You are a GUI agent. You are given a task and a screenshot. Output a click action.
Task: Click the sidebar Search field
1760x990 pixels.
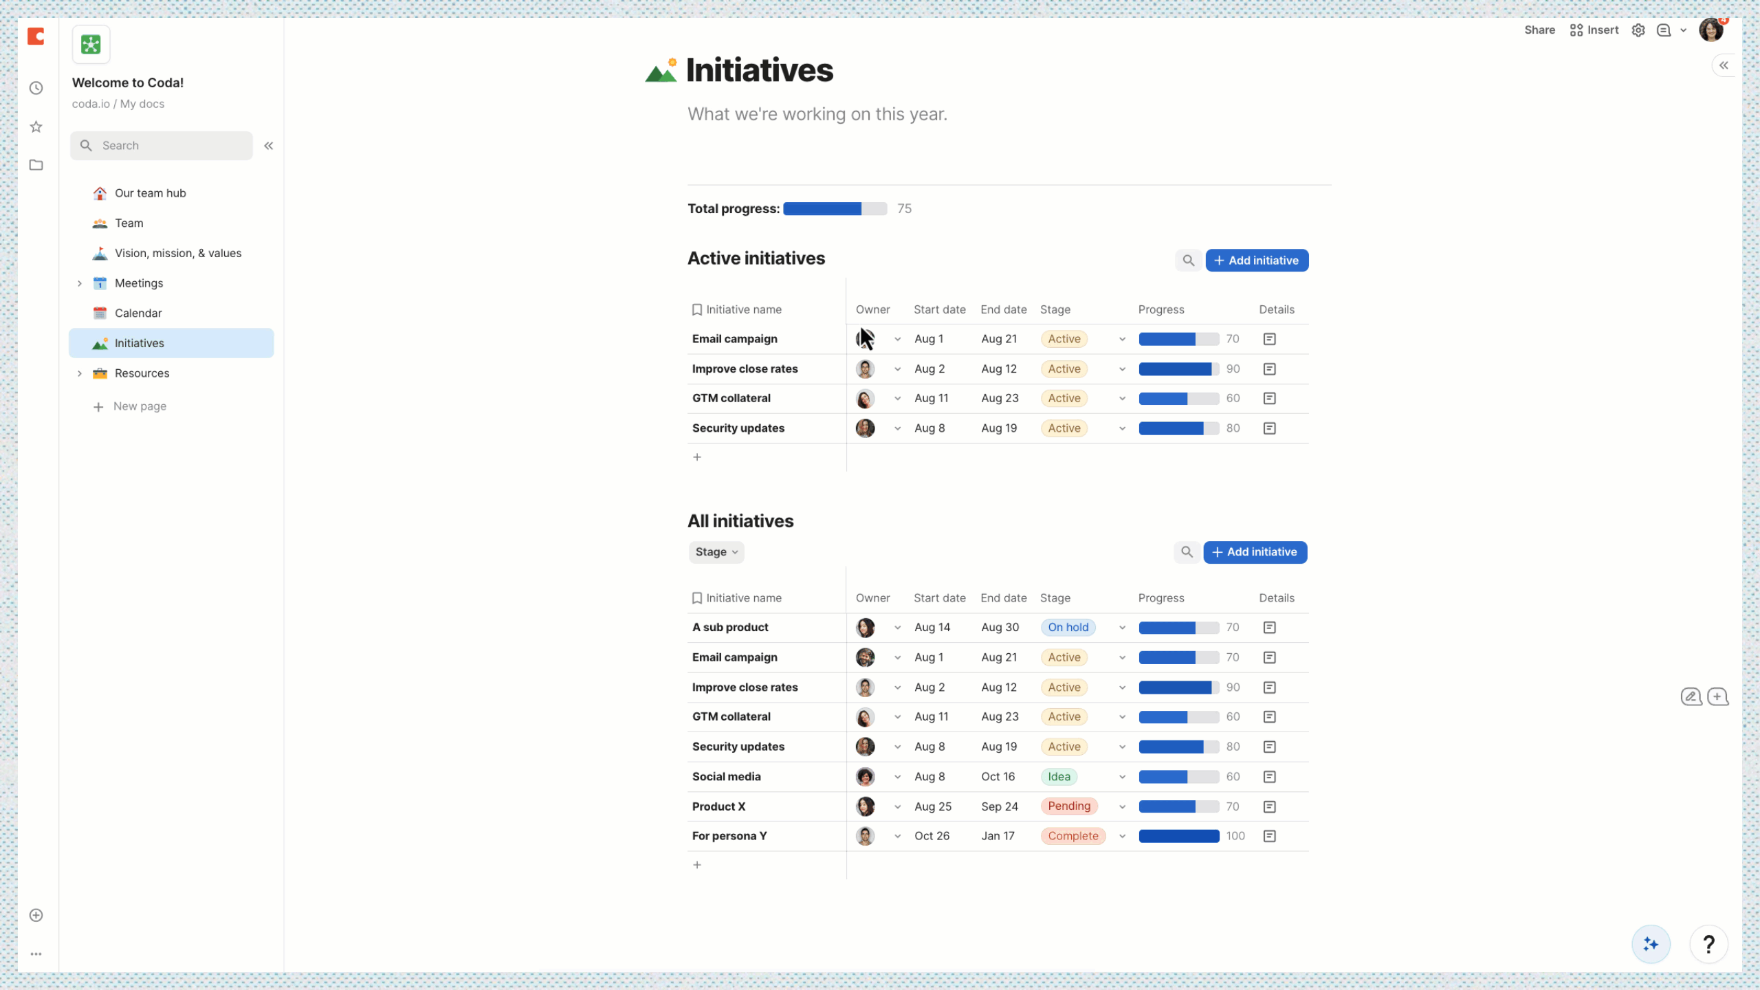click(162, 146)
